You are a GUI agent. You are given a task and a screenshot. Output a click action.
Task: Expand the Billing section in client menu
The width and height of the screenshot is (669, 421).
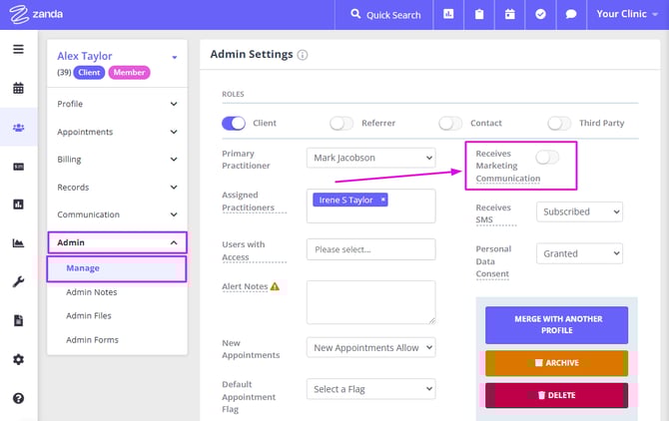pyautogui.click(x=117, y=160)
